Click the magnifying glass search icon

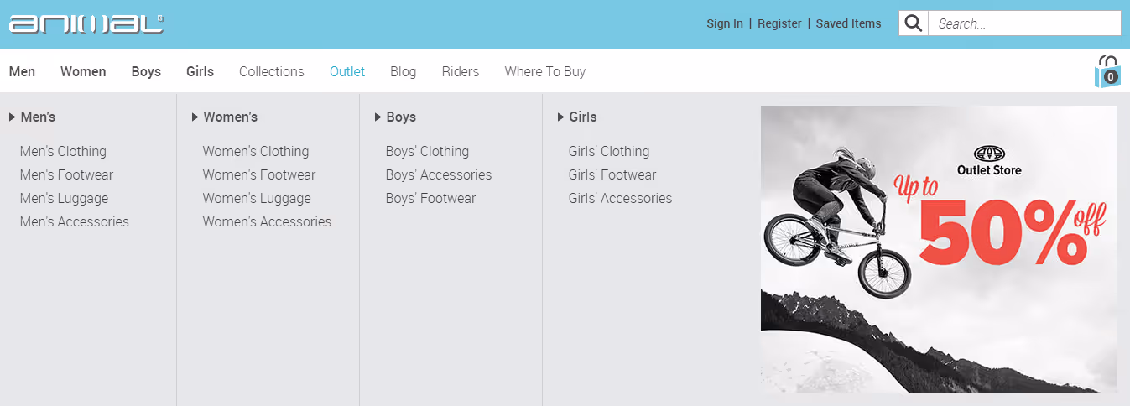pos(914,23)
